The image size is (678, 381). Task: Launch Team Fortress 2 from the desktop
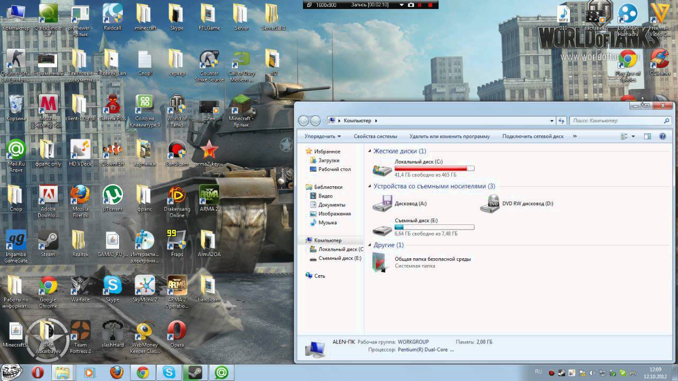(x=81, y=337)
